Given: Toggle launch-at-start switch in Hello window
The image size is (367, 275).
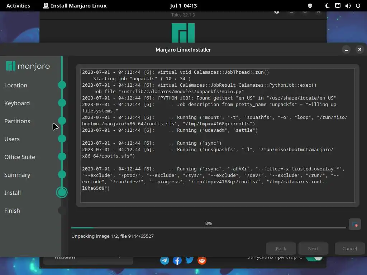Looking at the screenshot, I should [314, 258].
